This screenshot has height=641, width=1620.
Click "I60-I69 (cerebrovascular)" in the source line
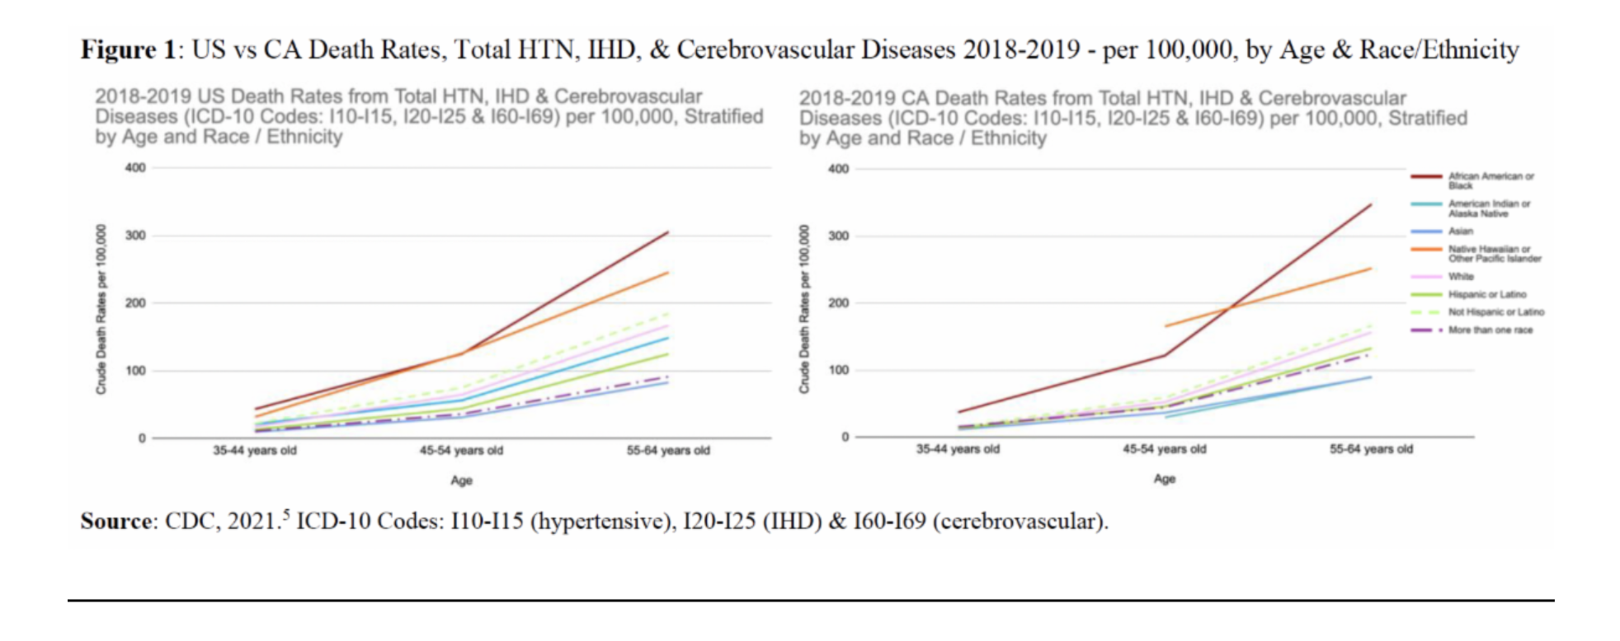(x=977, y=522)
